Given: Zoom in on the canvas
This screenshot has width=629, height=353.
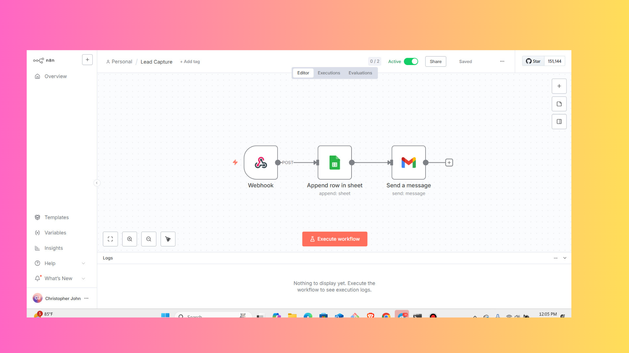Looking at the screenshot, I should click(x=130, y=239).
